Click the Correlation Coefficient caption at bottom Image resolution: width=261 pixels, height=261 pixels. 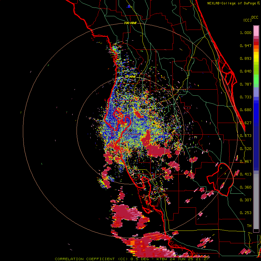132,259
